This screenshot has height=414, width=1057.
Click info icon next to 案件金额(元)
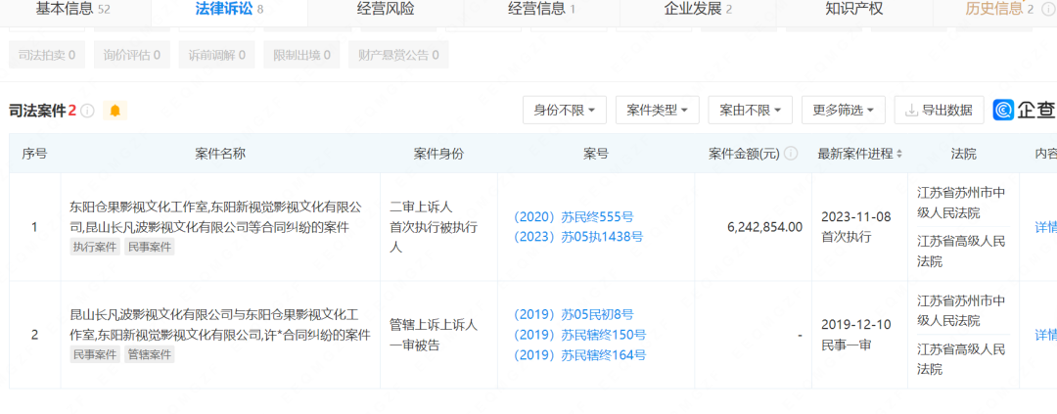tap(792, 153)
